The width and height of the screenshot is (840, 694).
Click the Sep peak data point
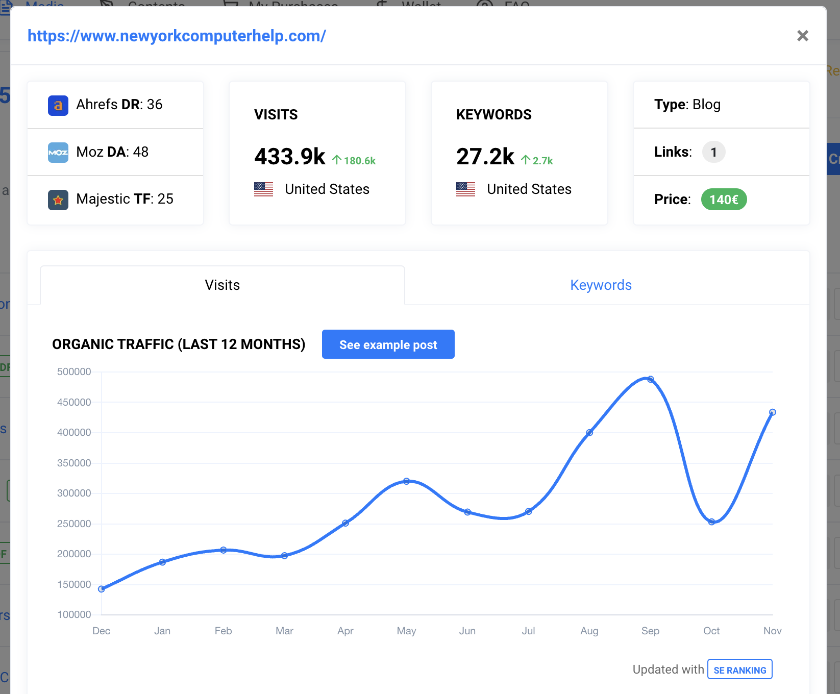(x=650, y=379)
